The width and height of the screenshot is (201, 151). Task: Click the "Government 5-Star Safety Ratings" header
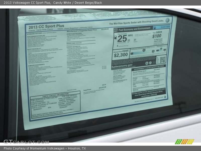149,68
